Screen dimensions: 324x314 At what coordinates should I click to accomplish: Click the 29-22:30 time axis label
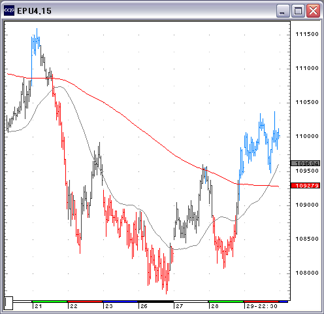click(x=262, y=306)
